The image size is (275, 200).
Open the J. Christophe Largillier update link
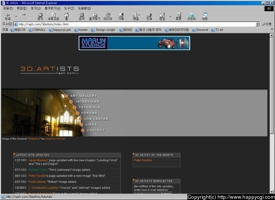click(43, 187)
